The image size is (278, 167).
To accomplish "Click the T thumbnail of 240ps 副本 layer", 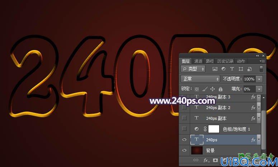I will click(x=197, y=118).
